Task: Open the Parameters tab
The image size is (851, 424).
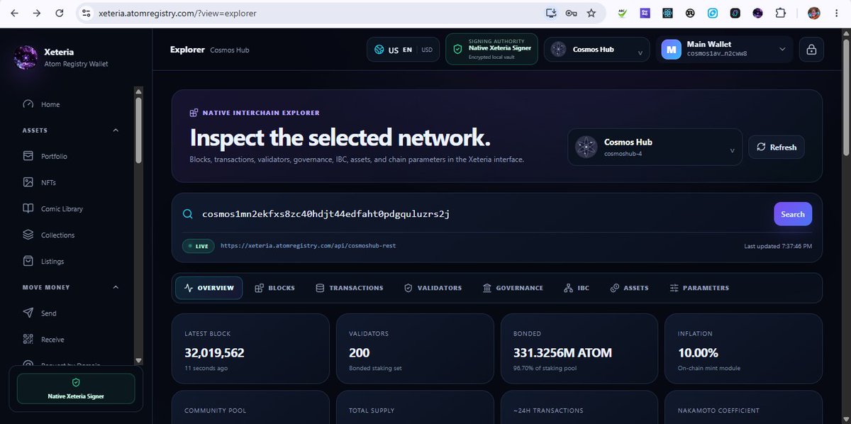Action: [x=699, y=288]
